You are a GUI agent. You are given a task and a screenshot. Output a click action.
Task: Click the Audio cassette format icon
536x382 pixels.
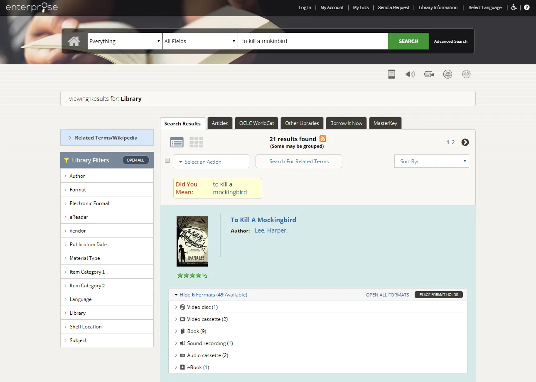click(182, 355)
